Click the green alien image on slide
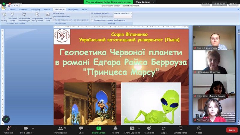Image resolution: width=240 pixels, height=135 pixels. click(x=151, y=103)
